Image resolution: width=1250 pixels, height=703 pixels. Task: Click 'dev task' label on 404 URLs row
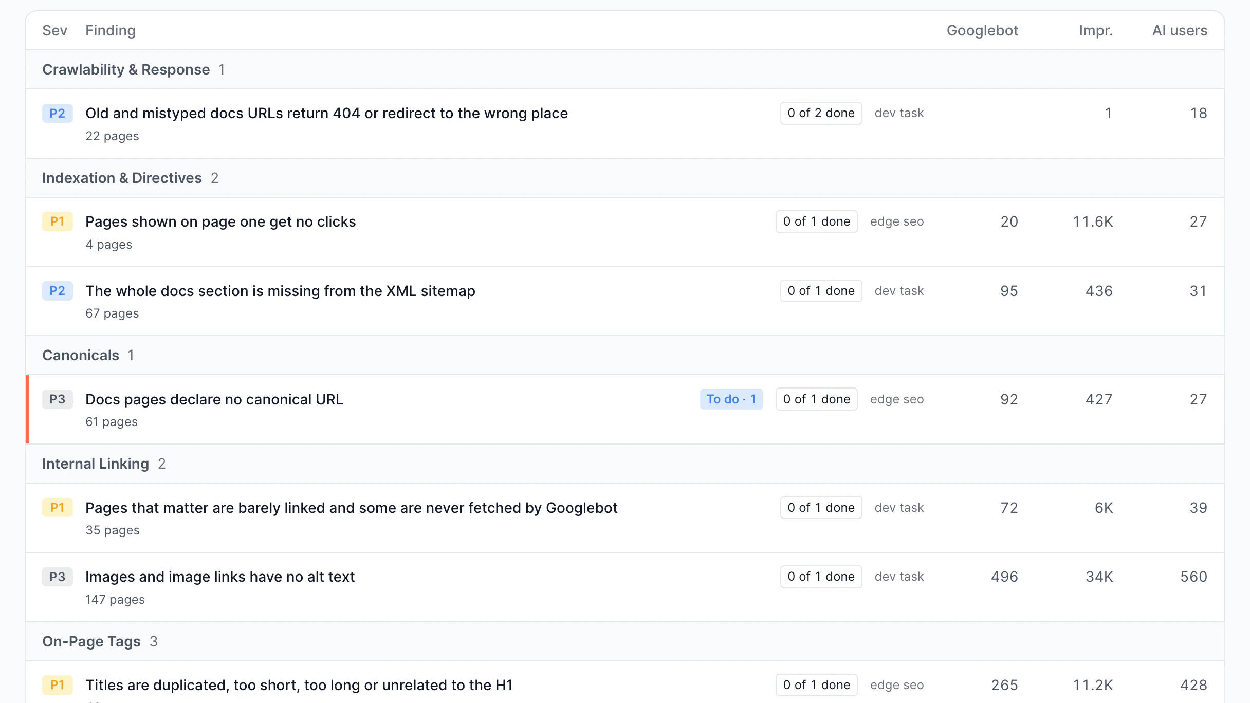(x=899, y=113)
